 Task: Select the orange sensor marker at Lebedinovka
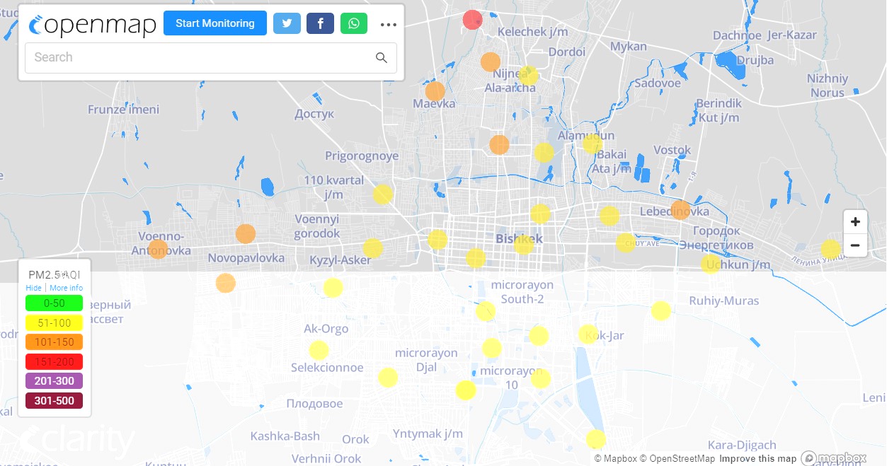680,210
